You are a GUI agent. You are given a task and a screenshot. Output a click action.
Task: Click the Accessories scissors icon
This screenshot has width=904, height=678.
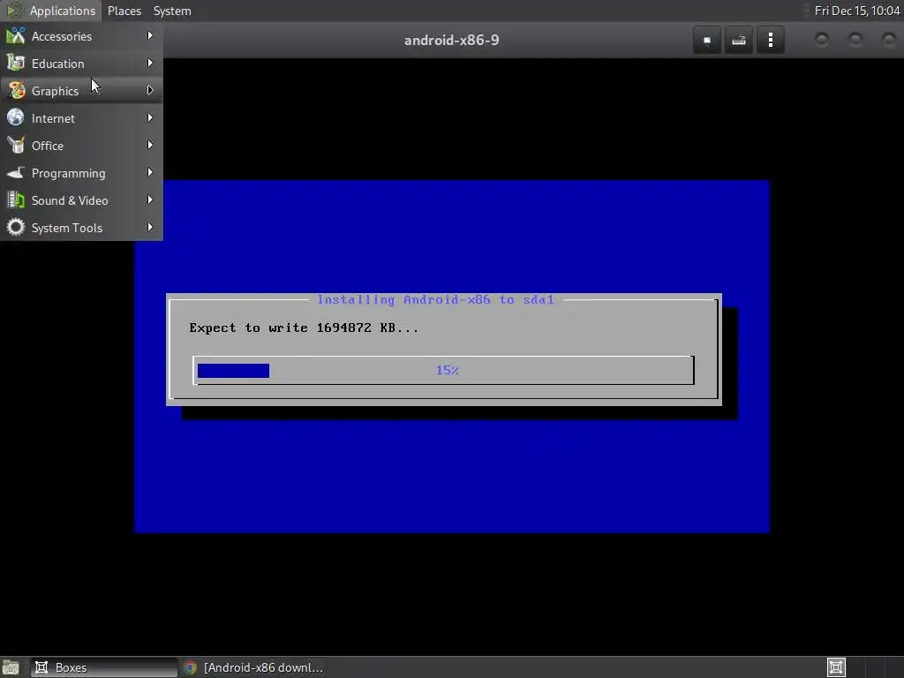(x=16, y=35)
